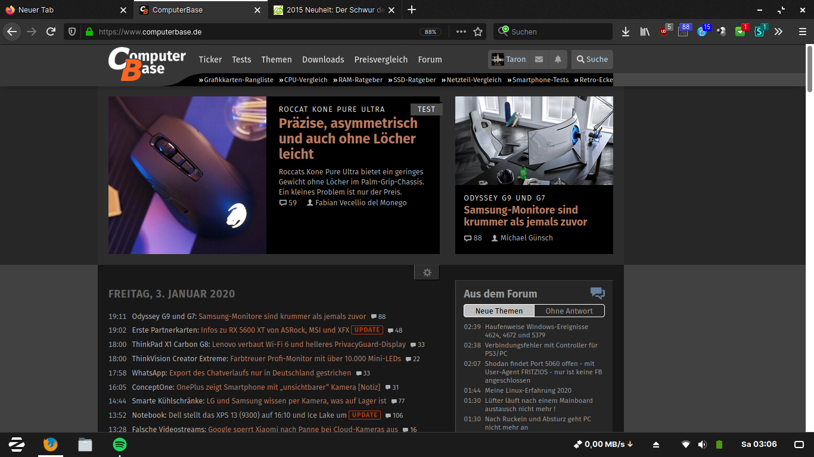Viewport: 814px width, 457px height.
Task: Open the Retro-Ecke link
Action: click(594, 80)
